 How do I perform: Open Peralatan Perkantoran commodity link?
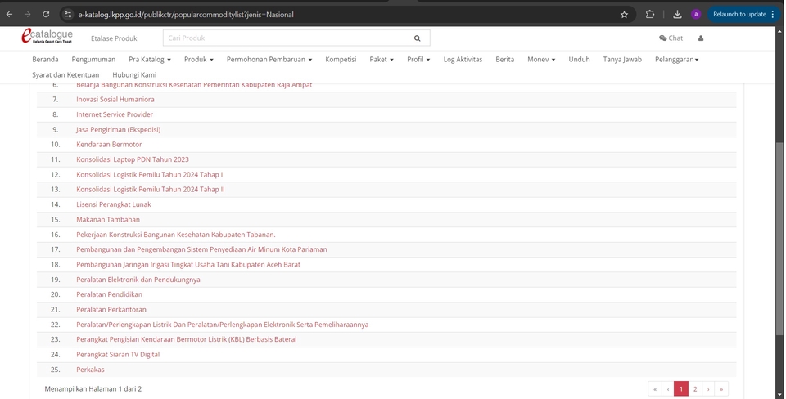point(111,309)
